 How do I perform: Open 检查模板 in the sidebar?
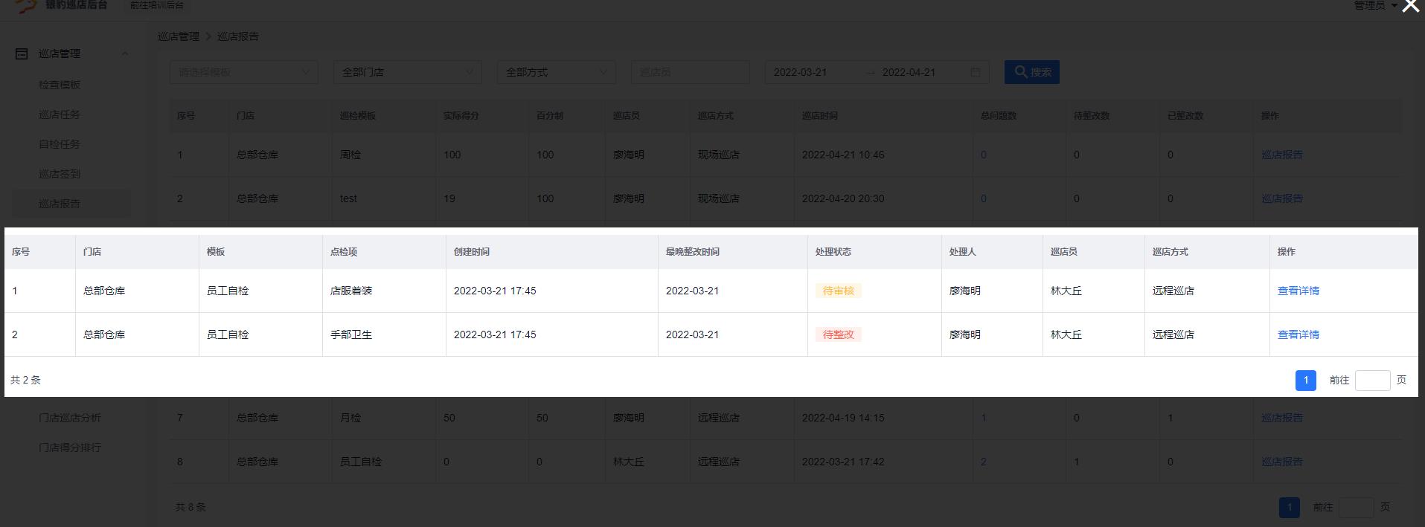click(x=60, y=85)
